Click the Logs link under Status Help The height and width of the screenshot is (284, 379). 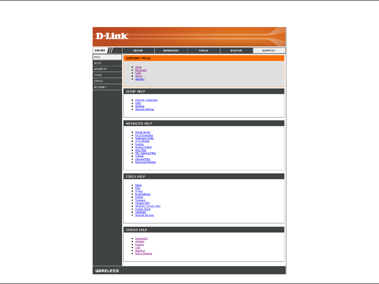tap(138, 247)
